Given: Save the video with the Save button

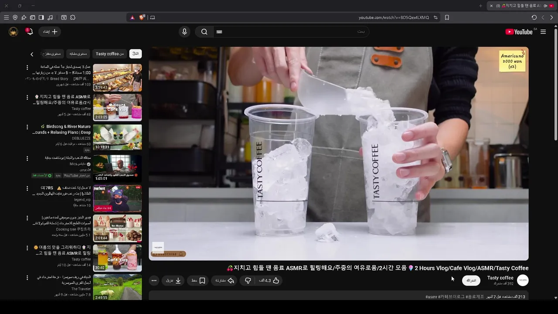Looking at the screenshot, I should [198, 280].
